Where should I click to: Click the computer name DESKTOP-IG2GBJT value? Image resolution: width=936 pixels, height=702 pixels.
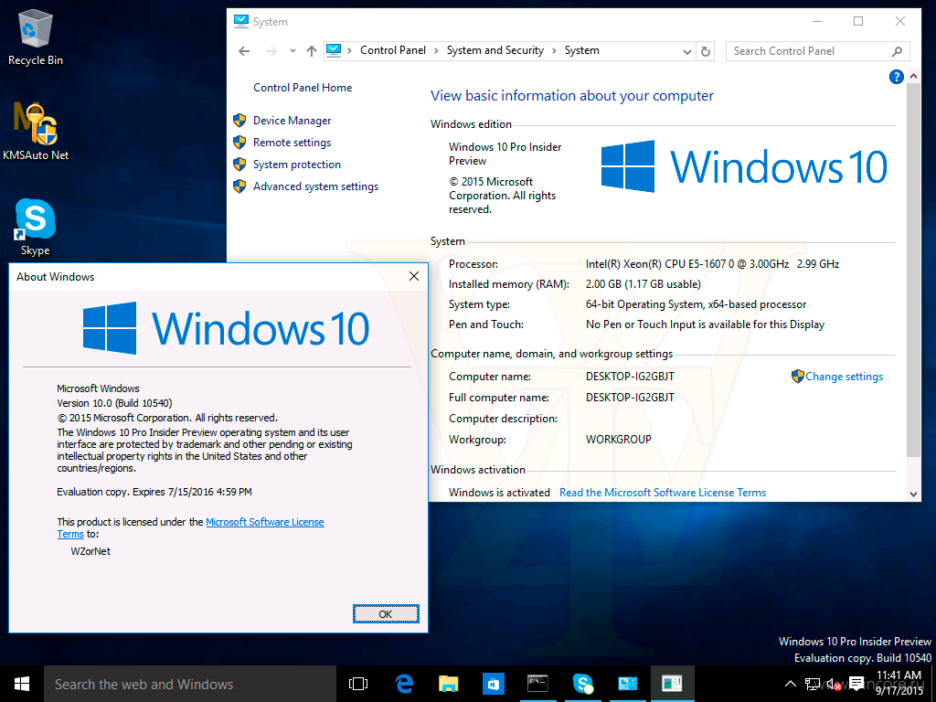tap(630, 377)
